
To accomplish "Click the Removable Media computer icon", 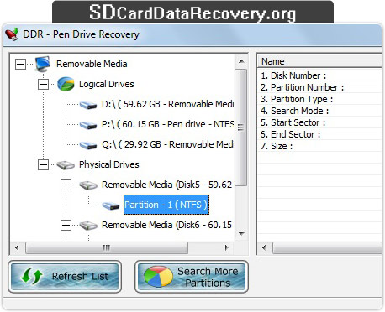I will click(42, 64).
